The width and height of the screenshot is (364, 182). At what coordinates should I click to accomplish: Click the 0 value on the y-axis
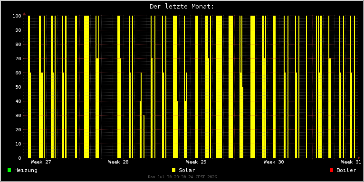20,158
